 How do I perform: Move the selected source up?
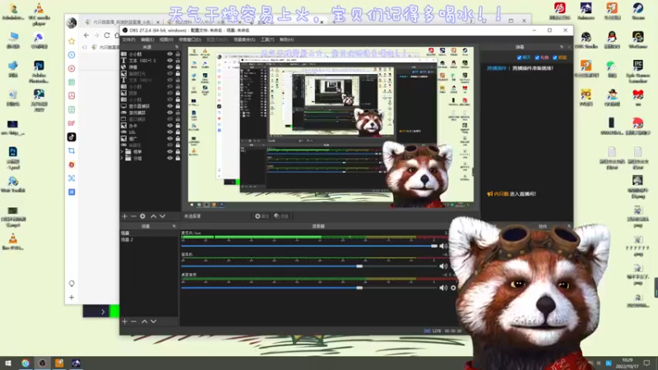pos(153,216)
